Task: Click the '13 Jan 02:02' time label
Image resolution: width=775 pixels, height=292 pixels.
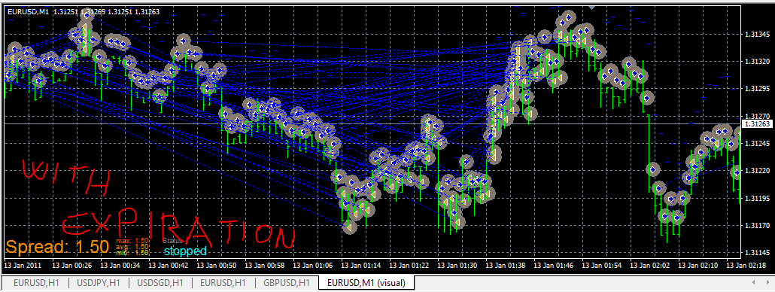Action: click(x=650, y=266)
